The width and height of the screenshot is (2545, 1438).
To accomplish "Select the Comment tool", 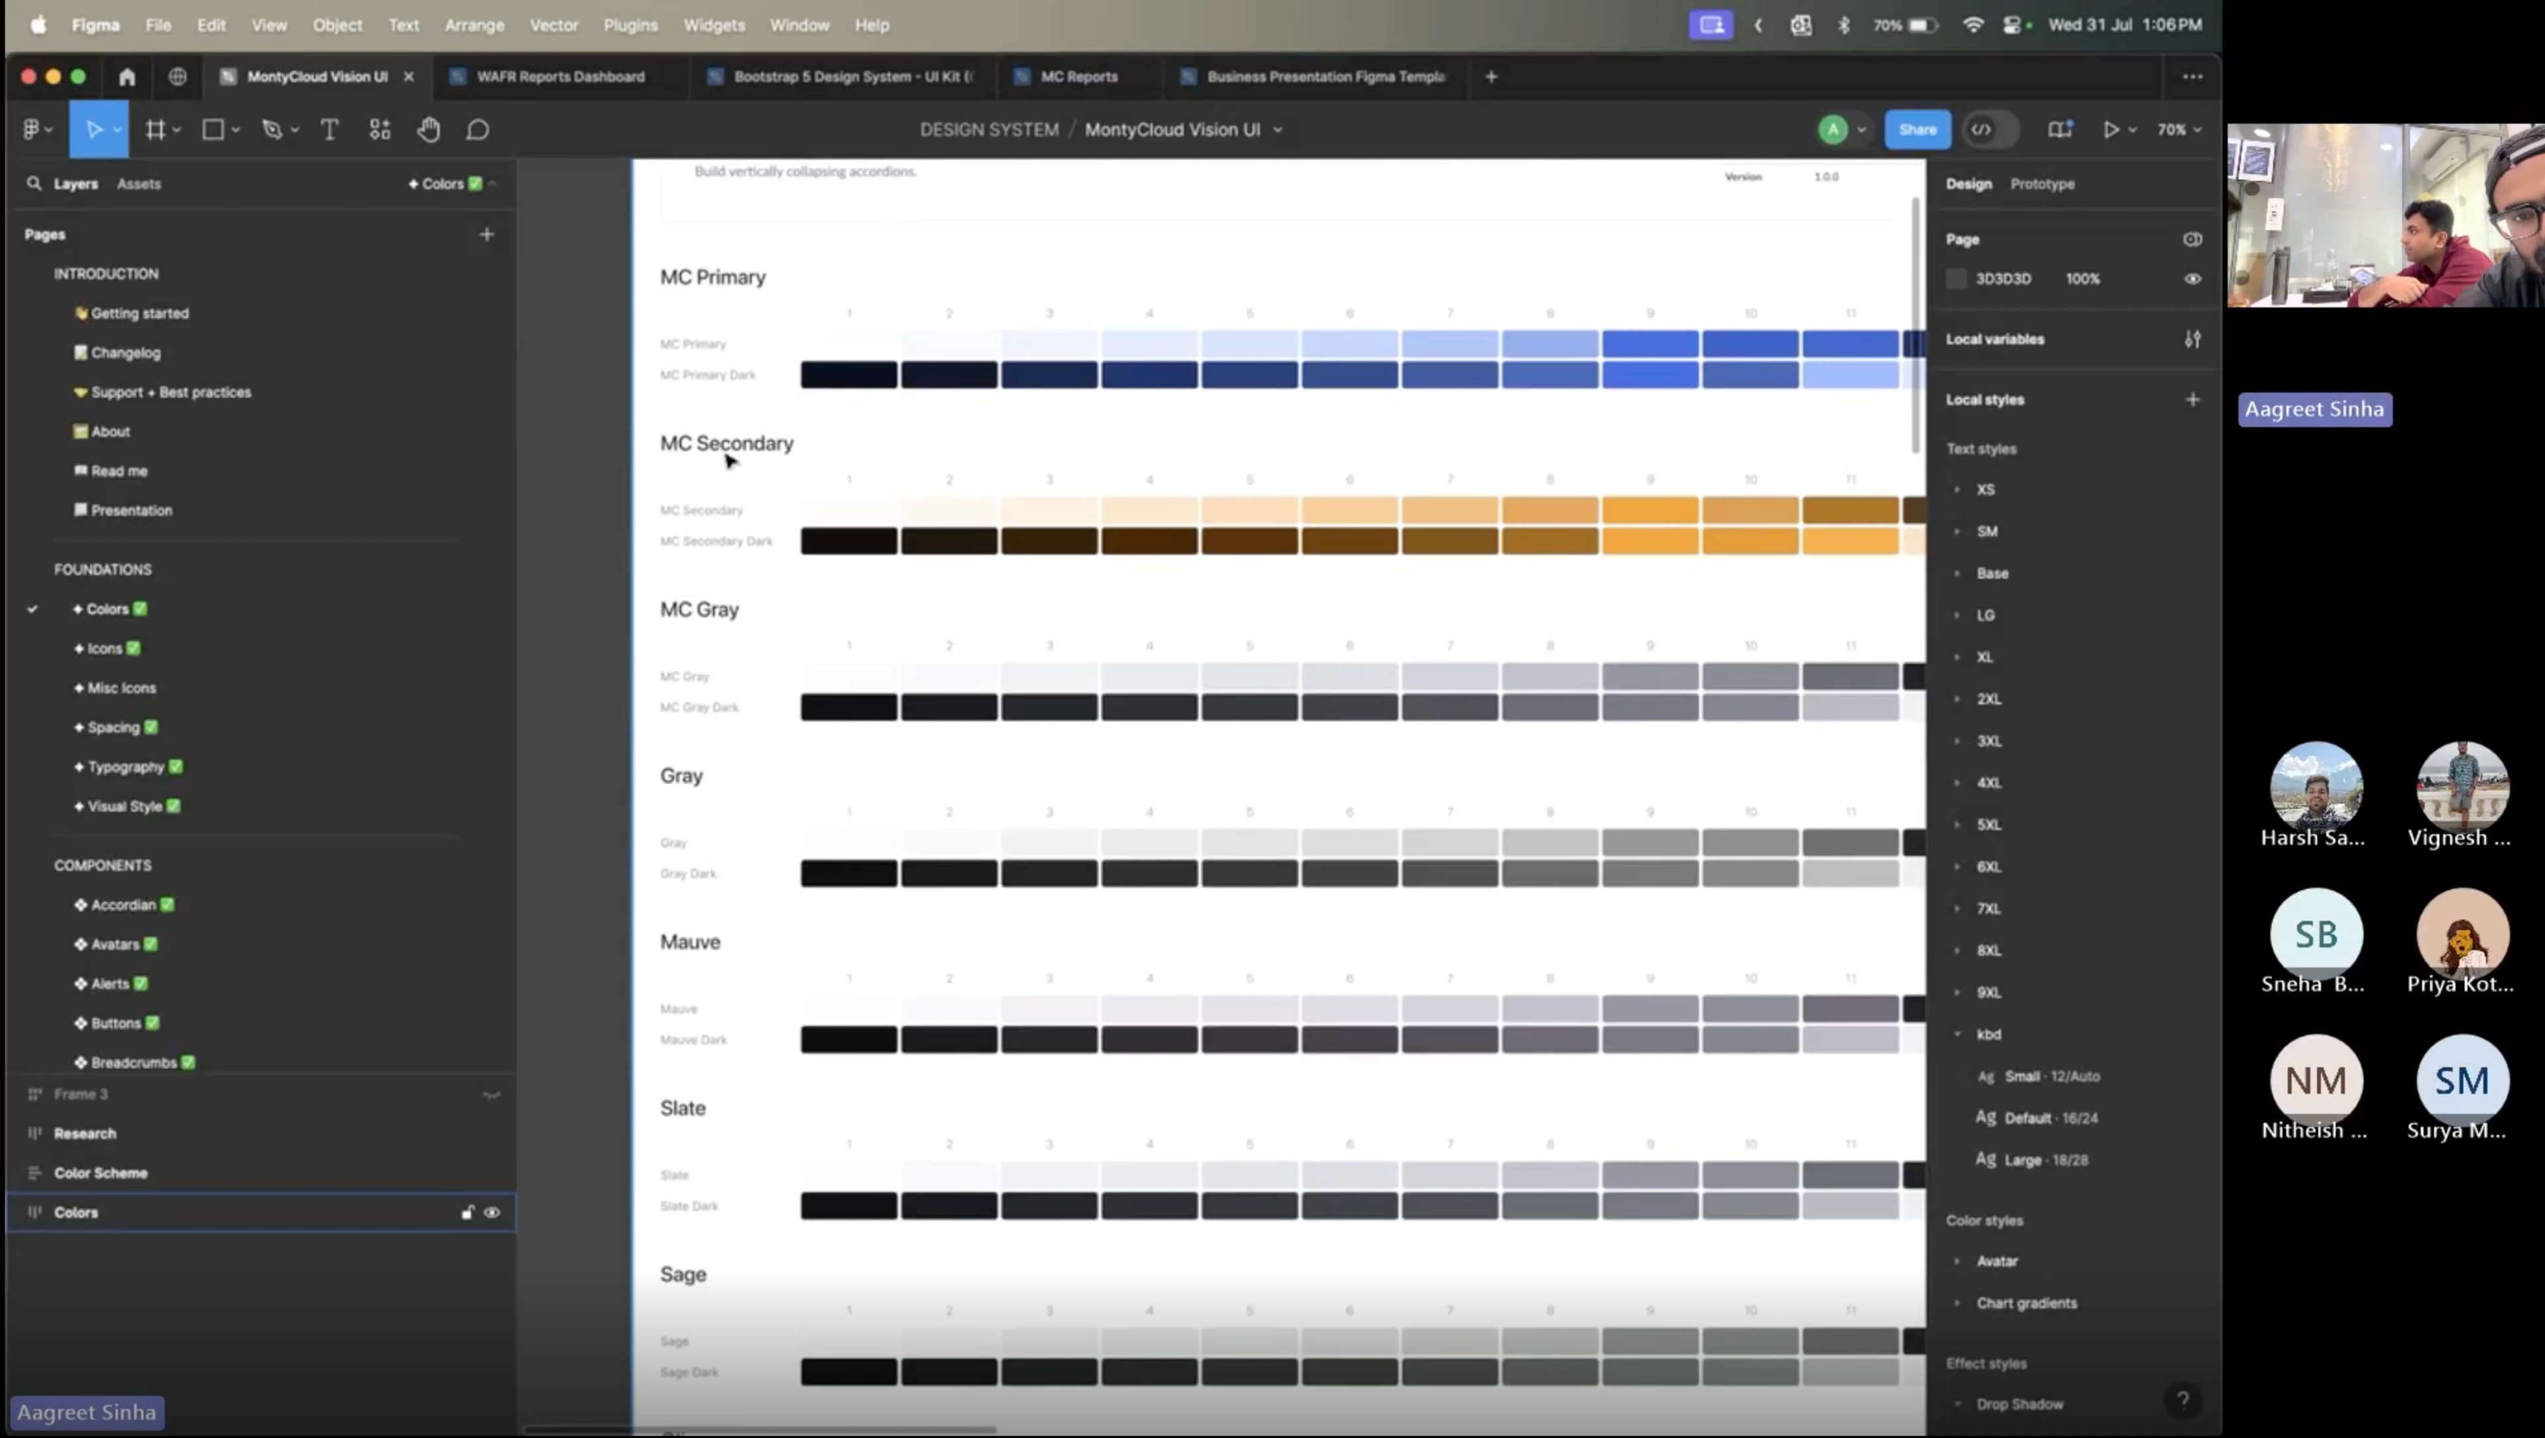I will (477, 129).
